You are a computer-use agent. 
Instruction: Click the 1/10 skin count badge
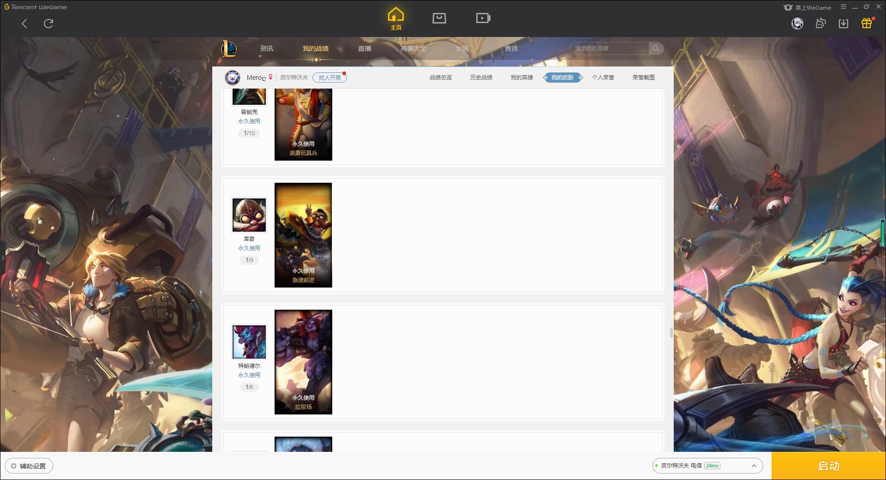[x=249, y=133]
